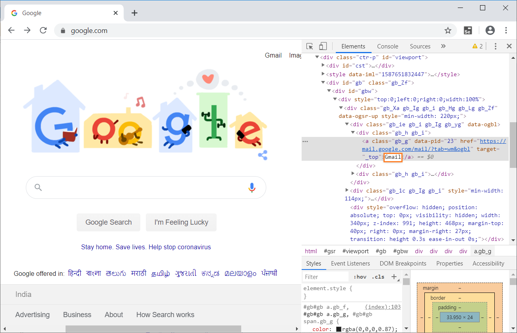Viewport: 517px width, 333px height.
Task: Expand the div class="gb_1c gb_Ig gb_i" node
Action: click(x=347, y=191)
